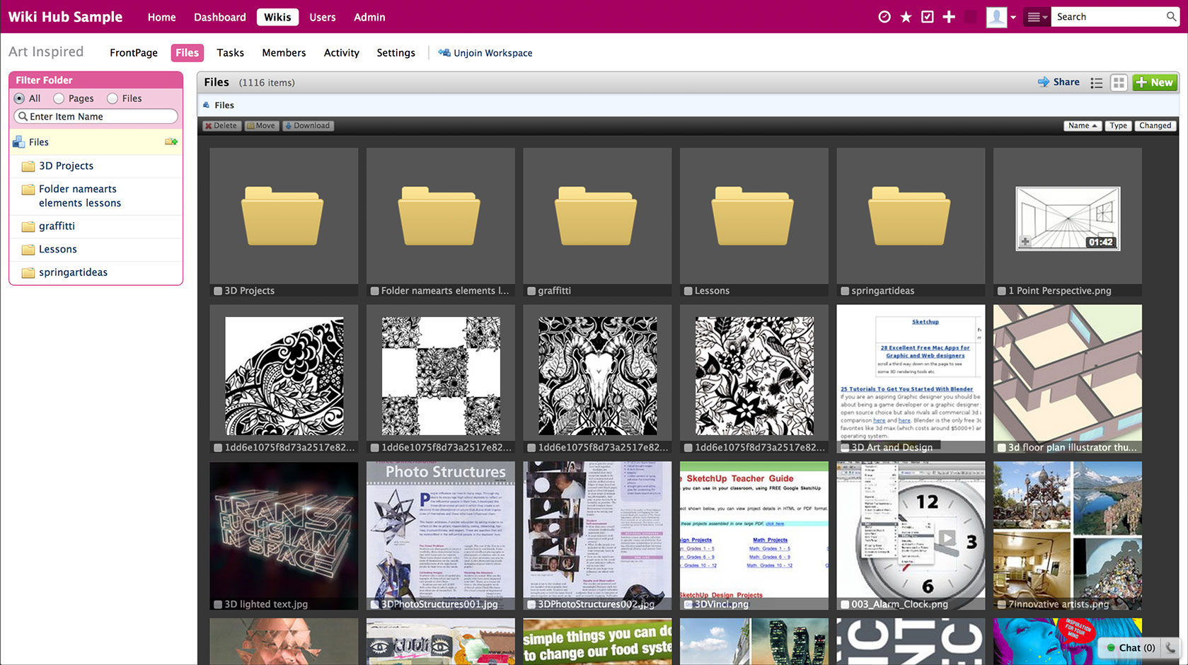
Task: Select the Pages filter radio button
Action: [59, 98]
